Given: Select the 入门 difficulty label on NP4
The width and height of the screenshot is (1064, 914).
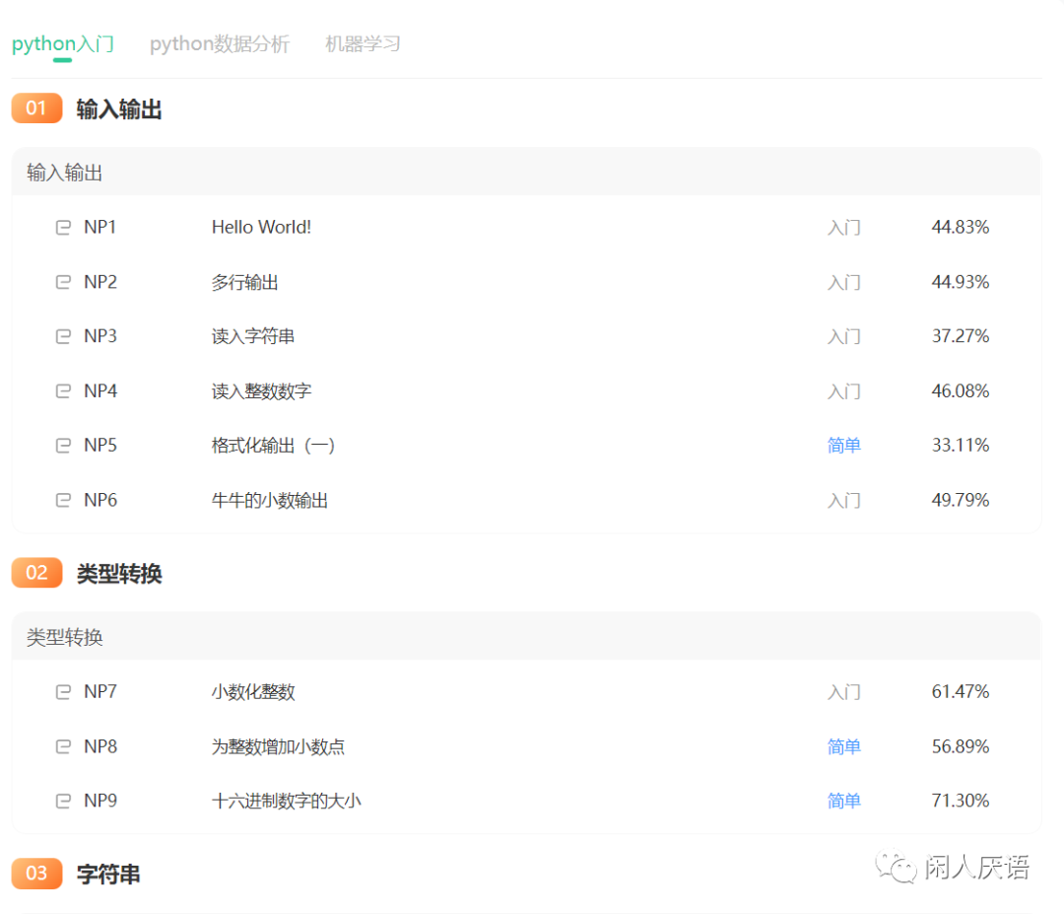Looking at the screenshot, I should pyautogui.click(x=844, y=390).
